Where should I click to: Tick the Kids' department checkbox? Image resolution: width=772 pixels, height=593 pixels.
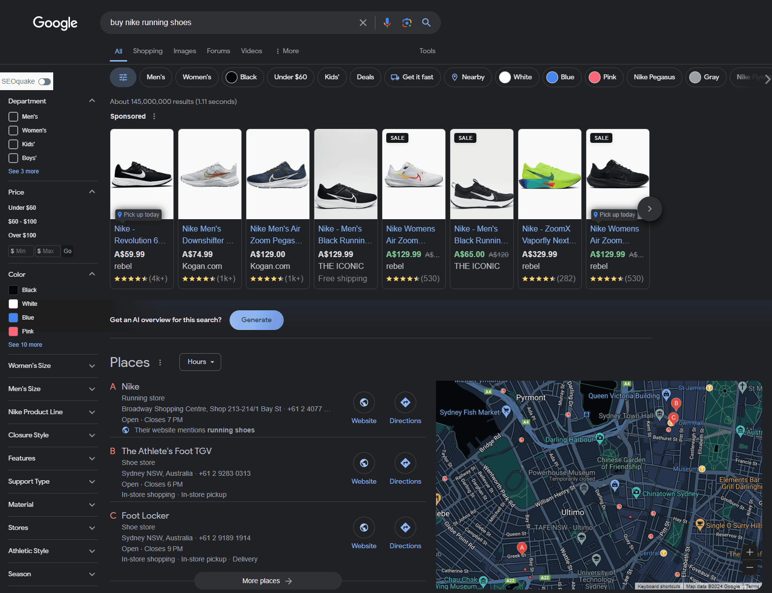(13, 144)
